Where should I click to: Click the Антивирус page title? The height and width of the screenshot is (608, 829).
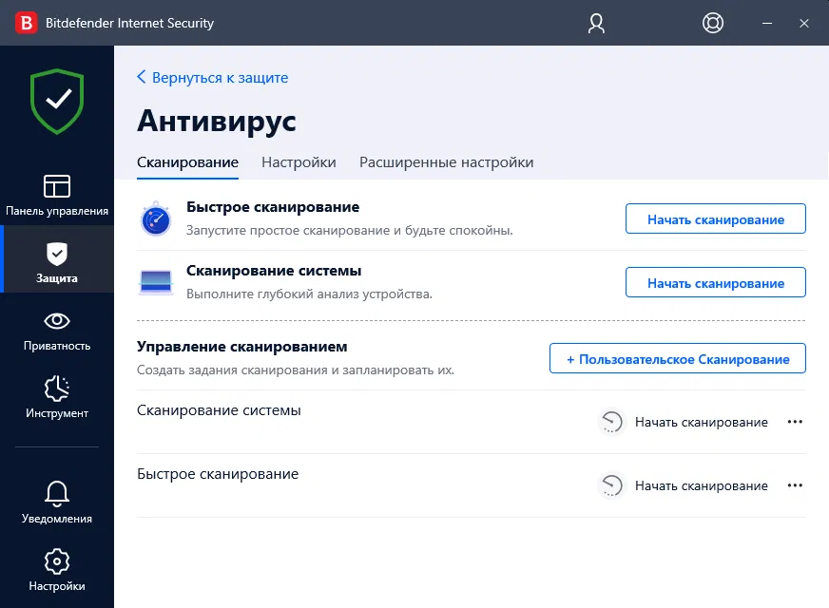216,122
